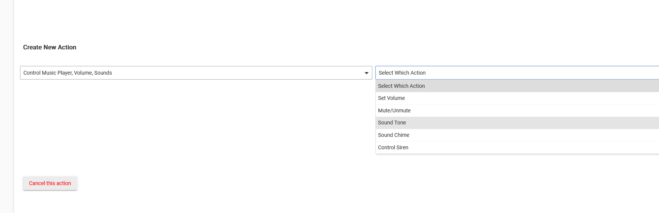659x213 pixels.
Task: Click the caret arrow on the action type dropdown
Action: click(x=366, y=73)
